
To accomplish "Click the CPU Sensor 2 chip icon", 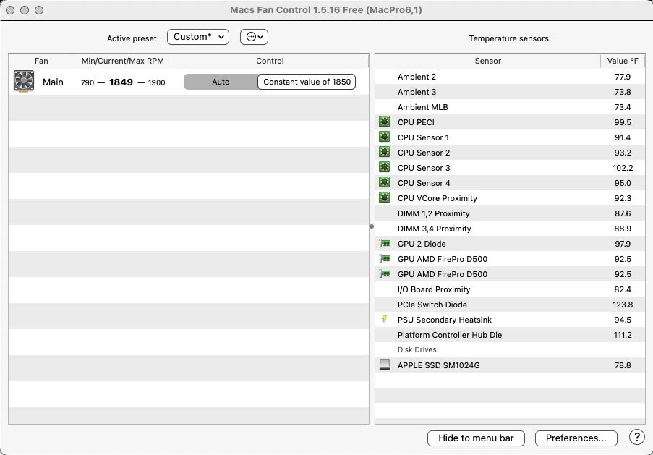I will 385,152.
